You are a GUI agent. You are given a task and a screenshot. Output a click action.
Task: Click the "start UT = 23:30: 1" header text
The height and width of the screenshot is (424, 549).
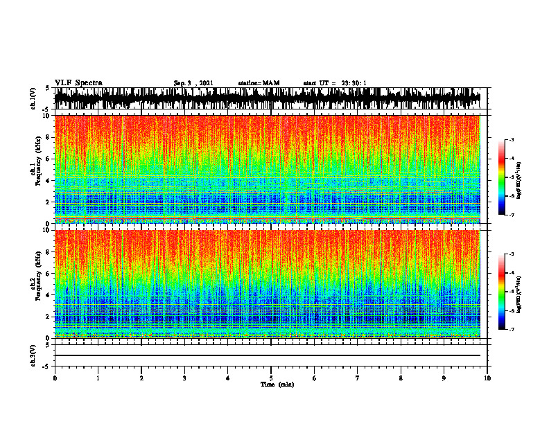click(x=335, y=83)
